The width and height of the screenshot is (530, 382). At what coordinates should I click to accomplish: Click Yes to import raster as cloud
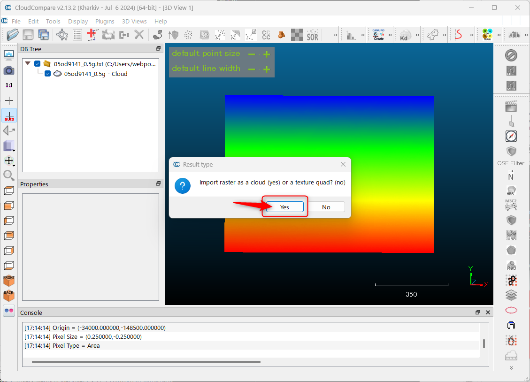[x=284, y=207]
